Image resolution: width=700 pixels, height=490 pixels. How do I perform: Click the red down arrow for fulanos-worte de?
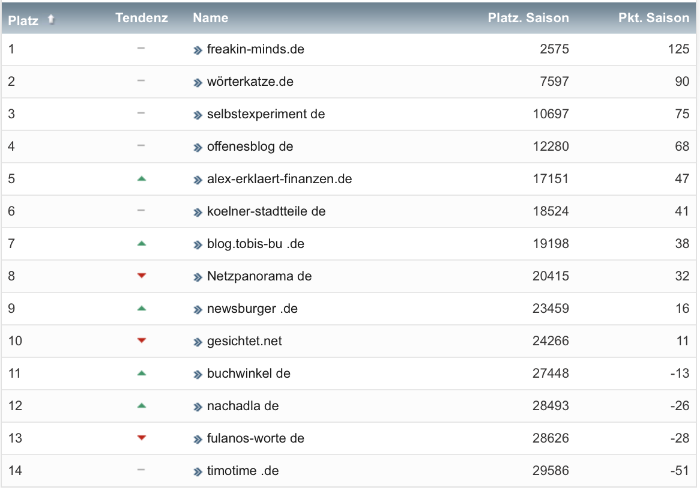142,438
